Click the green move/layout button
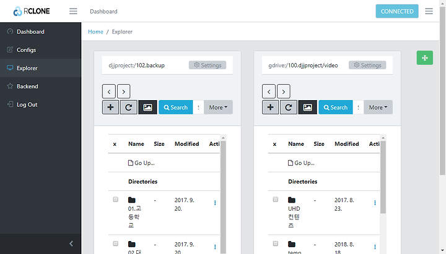The image size is (446, 254). click(425, 57)
